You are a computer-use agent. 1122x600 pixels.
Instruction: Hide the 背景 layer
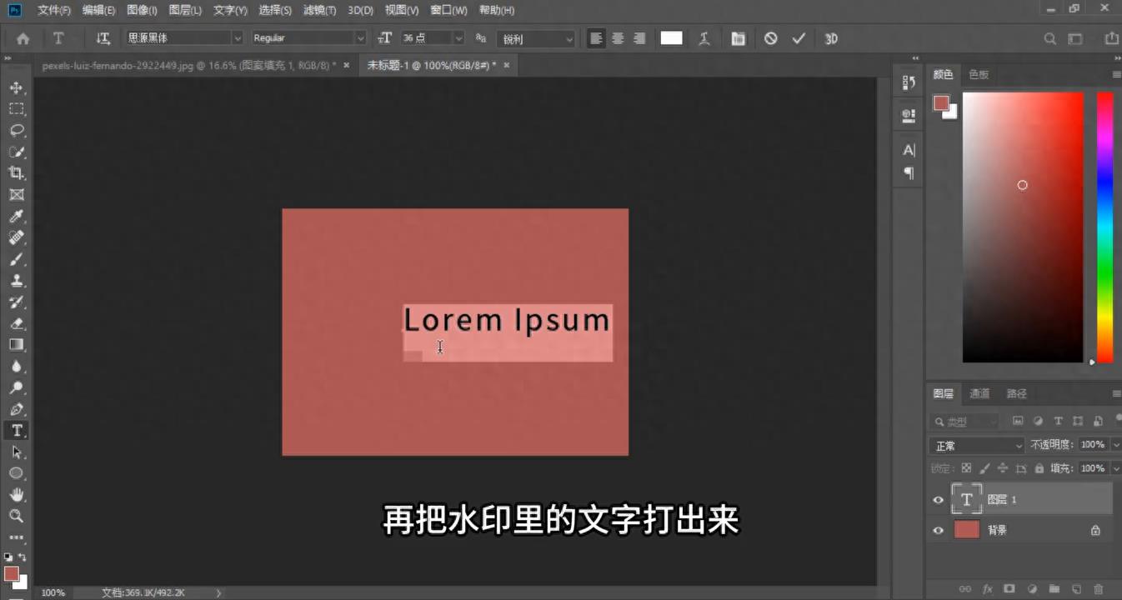[x=938, y=530]
